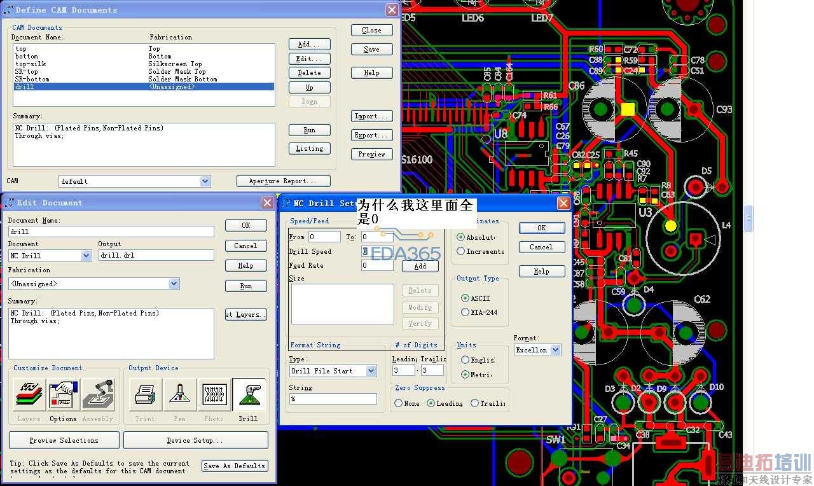Click the Options customize document icon
This screenshot has height=486, width=814.
point(63,395)
